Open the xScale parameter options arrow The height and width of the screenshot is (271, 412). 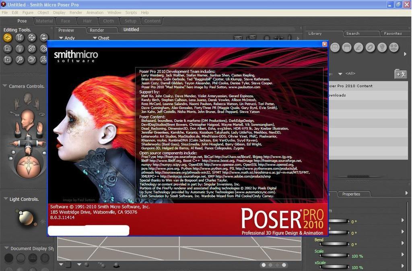[x=402, y=265]
